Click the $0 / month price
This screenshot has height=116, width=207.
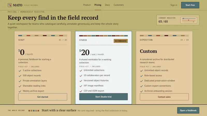[x=26, y=52]
